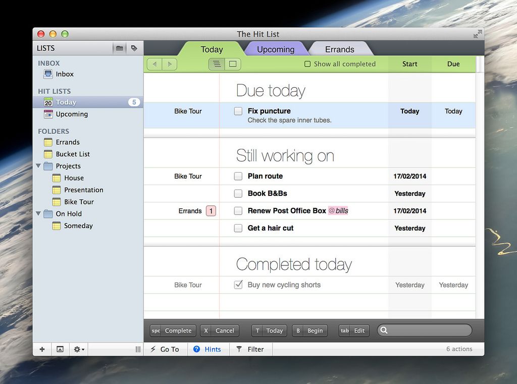Open the gear actions dropdown menu

79,349
